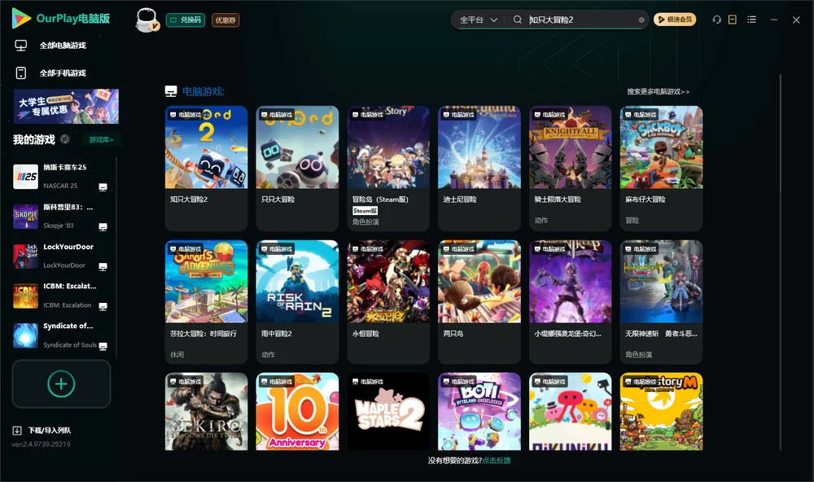This screenshot has height=482, width=814.
Task: Expand the 全平台 platform dropdown
Action: [478, 20]
